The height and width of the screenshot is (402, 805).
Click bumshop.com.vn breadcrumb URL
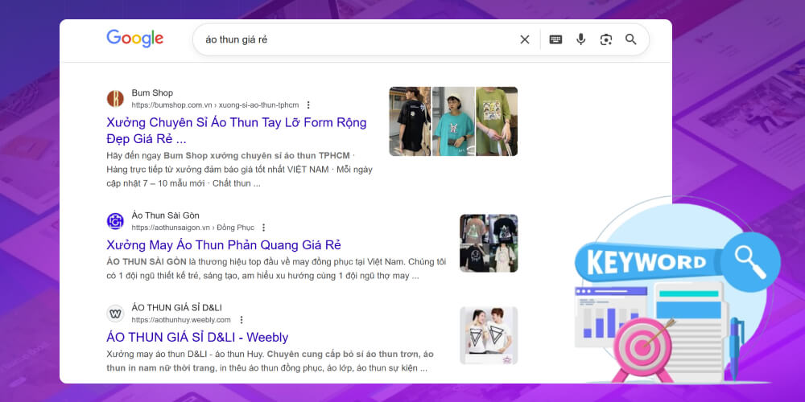tap(215, 105)
